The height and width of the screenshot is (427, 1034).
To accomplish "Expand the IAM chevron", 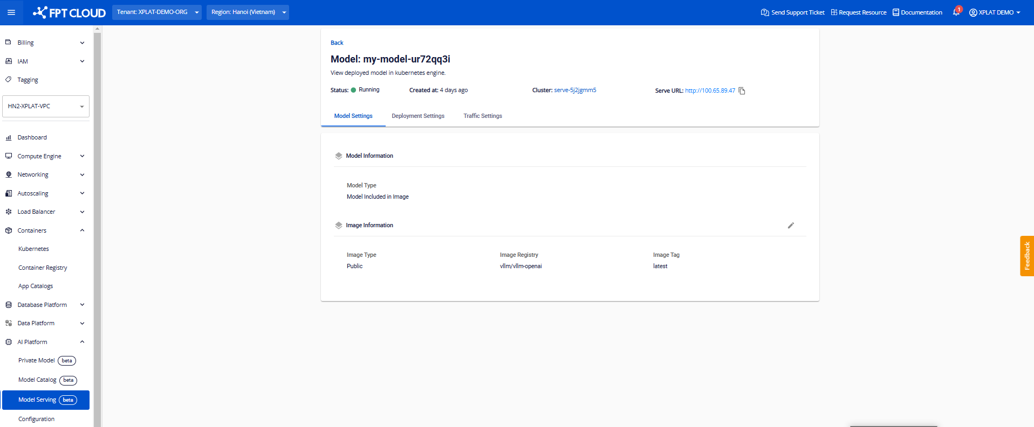I will coord(82,61).
